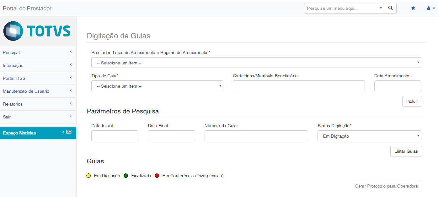Click the TOTVS logo

(37, 31)
